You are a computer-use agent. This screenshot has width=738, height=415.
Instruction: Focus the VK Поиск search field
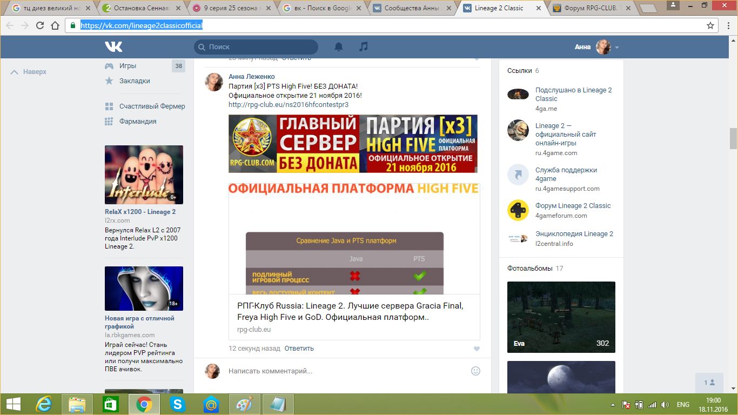click(256, 47)
